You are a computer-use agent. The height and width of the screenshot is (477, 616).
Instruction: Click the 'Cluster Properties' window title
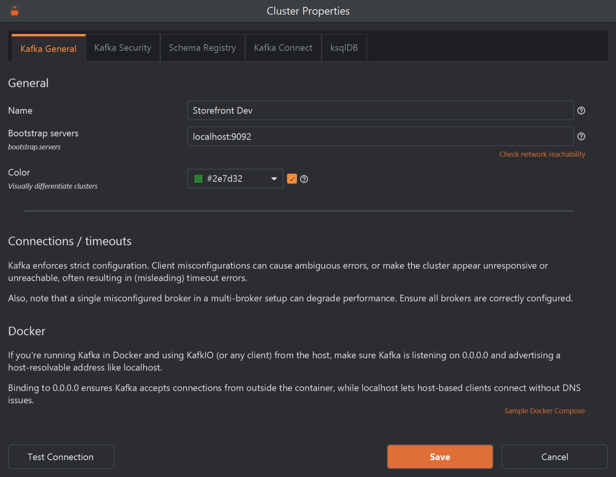(x=308, y=11)
